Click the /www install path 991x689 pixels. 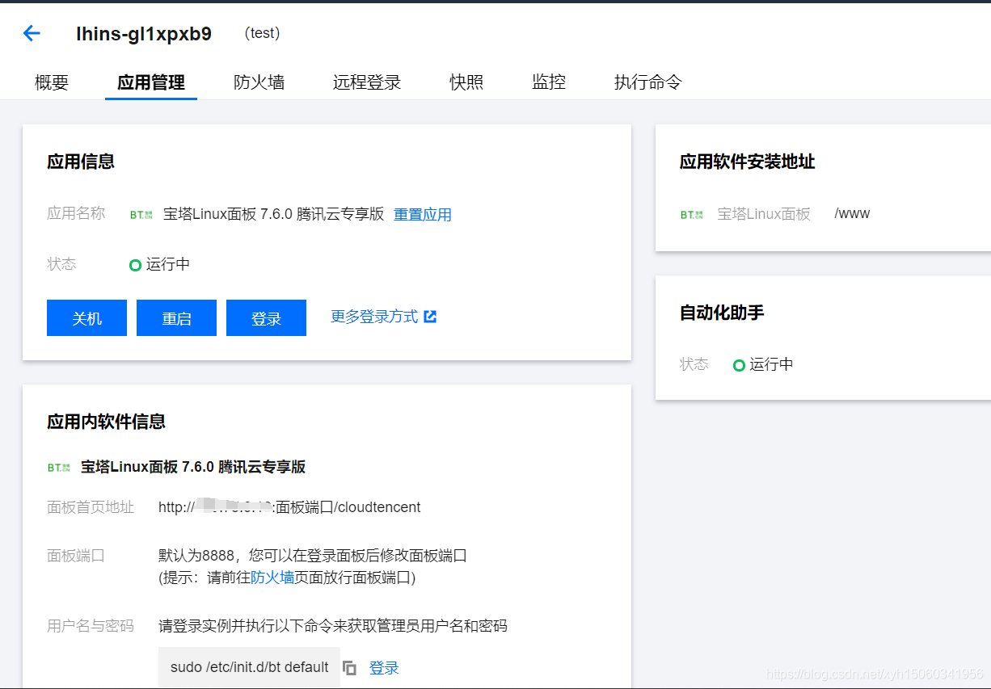tap(852, 214)
